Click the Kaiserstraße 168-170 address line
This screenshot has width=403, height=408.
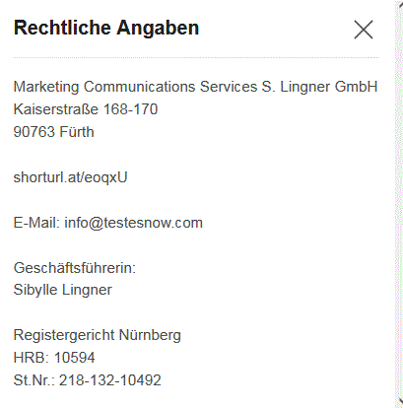click(x=86, y=109)
